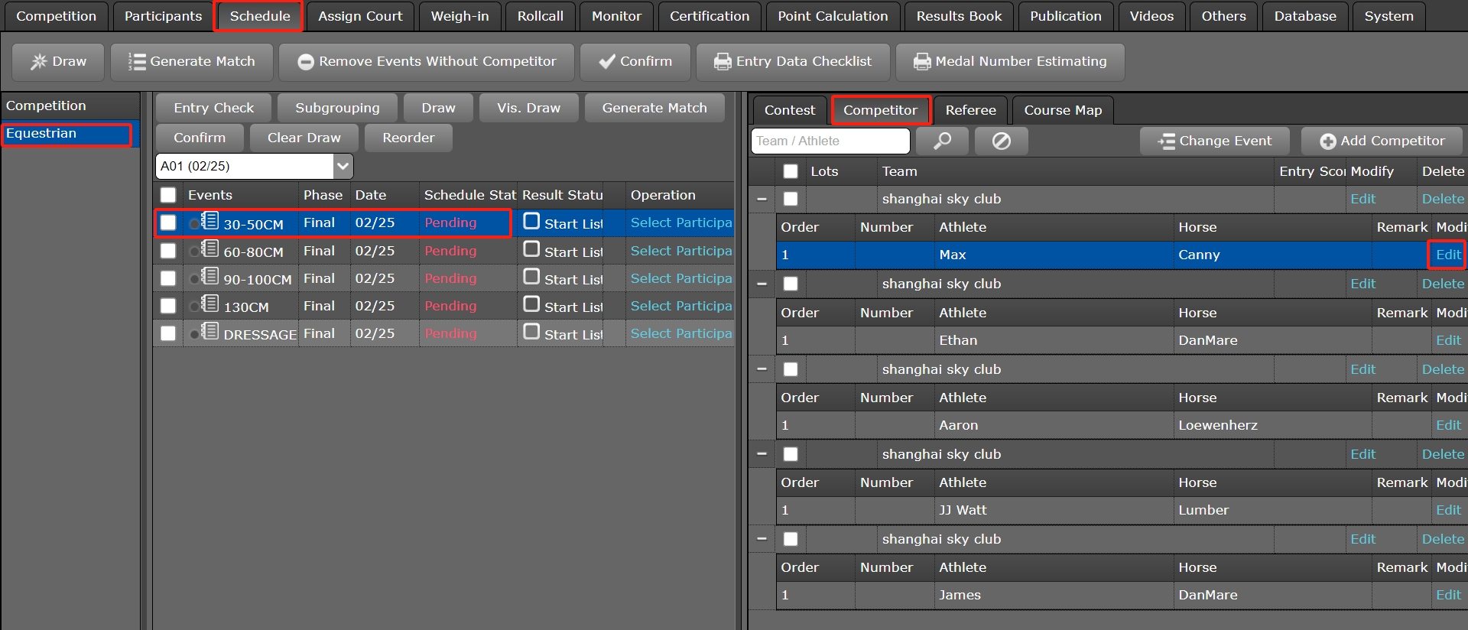The width and height of the screenshot is (1468, 630).
Task: Click the Subgrouping button
Action: [x=337, y=108]
